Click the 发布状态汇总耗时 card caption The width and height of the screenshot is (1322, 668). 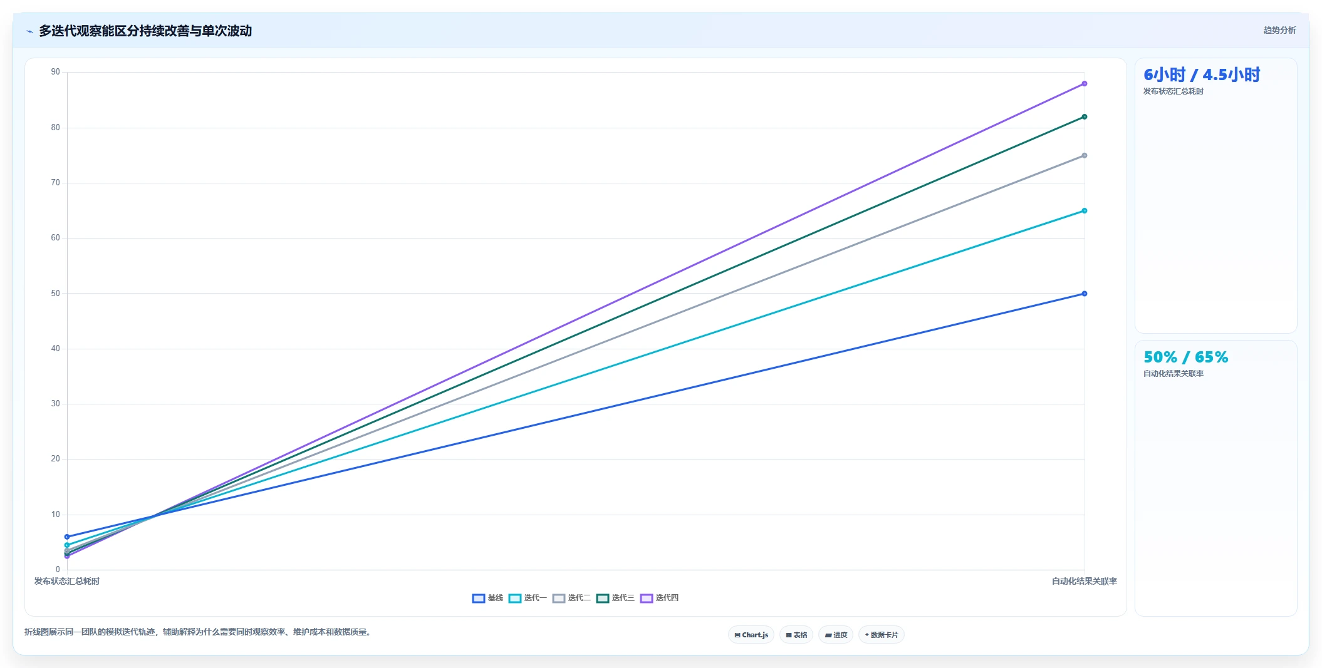click(x=1174, y=91)
